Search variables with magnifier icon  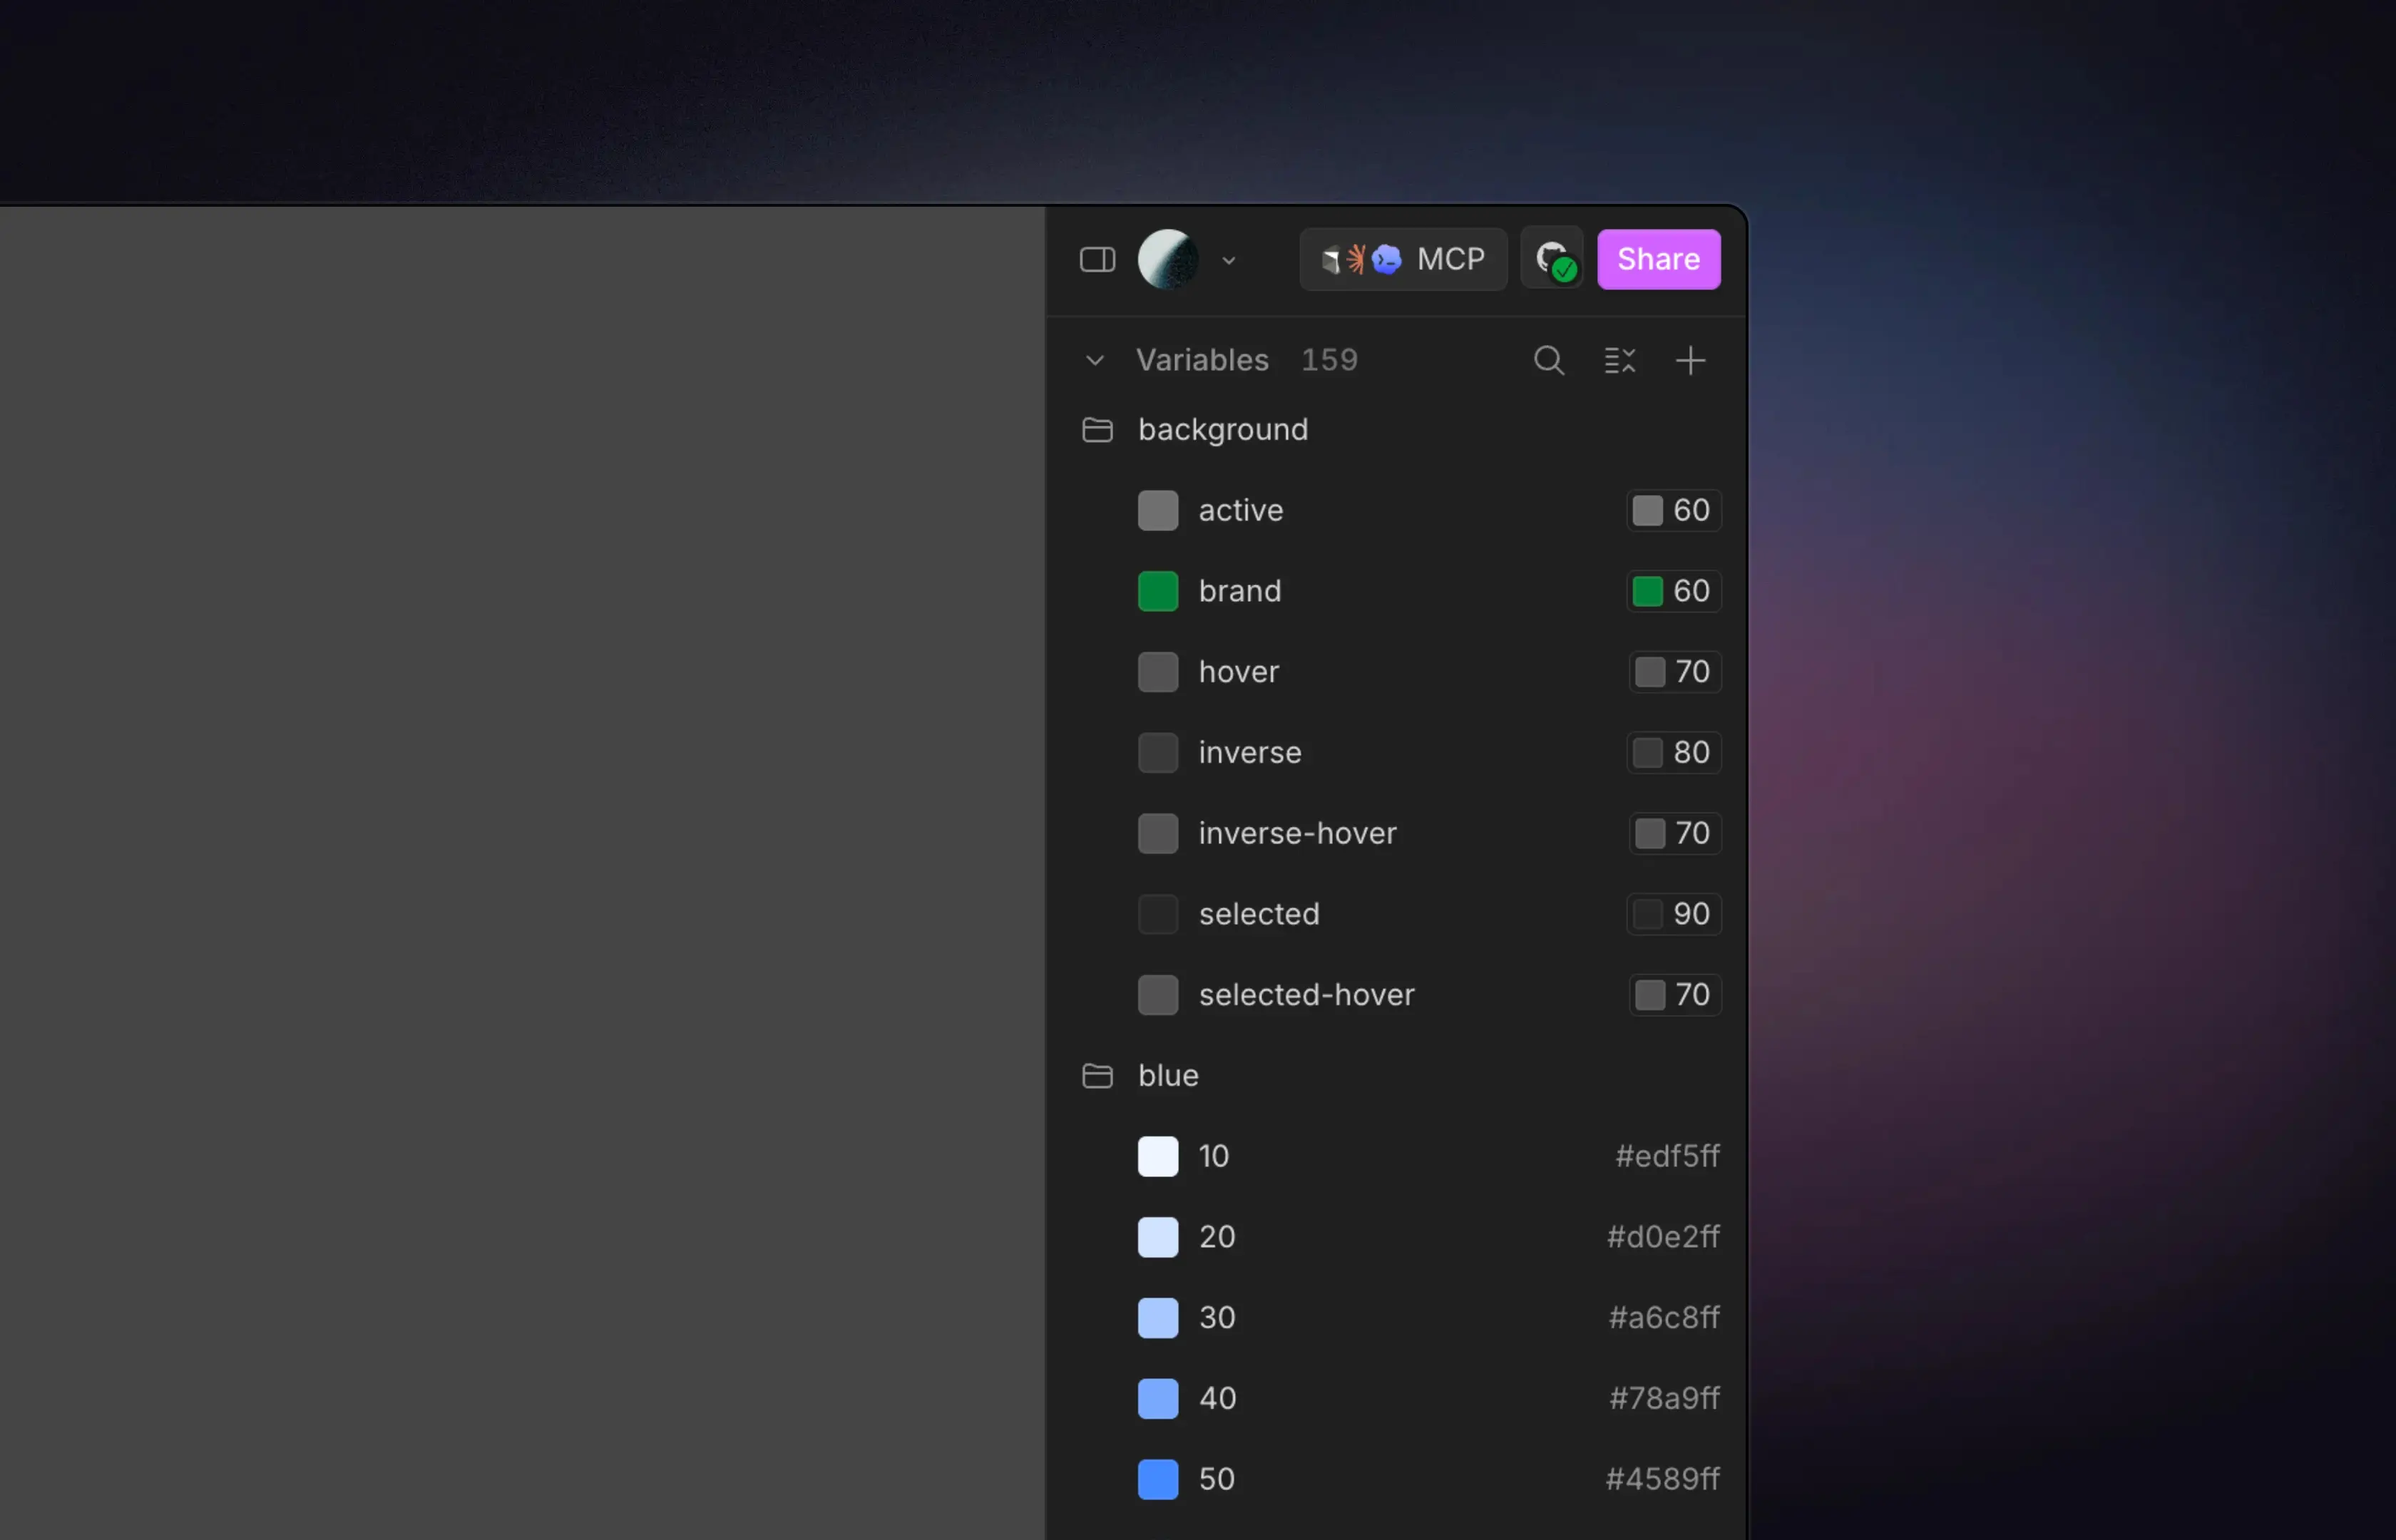click(x=1548, y=360)
